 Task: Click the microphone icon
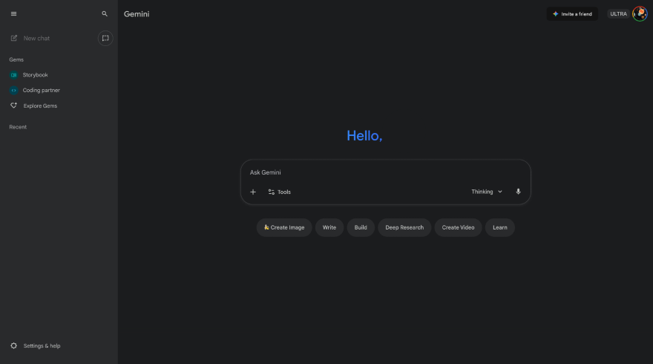(x=519, y=192)
